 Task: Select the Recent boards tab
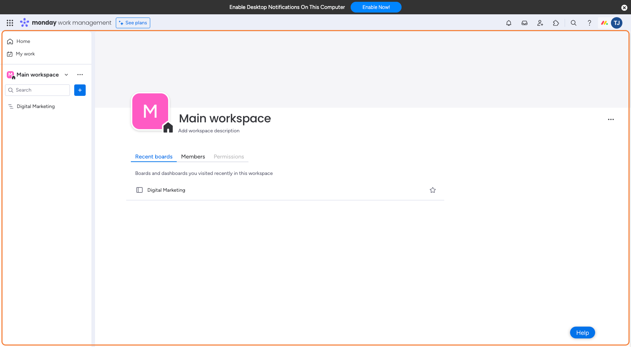coord(153,157)
